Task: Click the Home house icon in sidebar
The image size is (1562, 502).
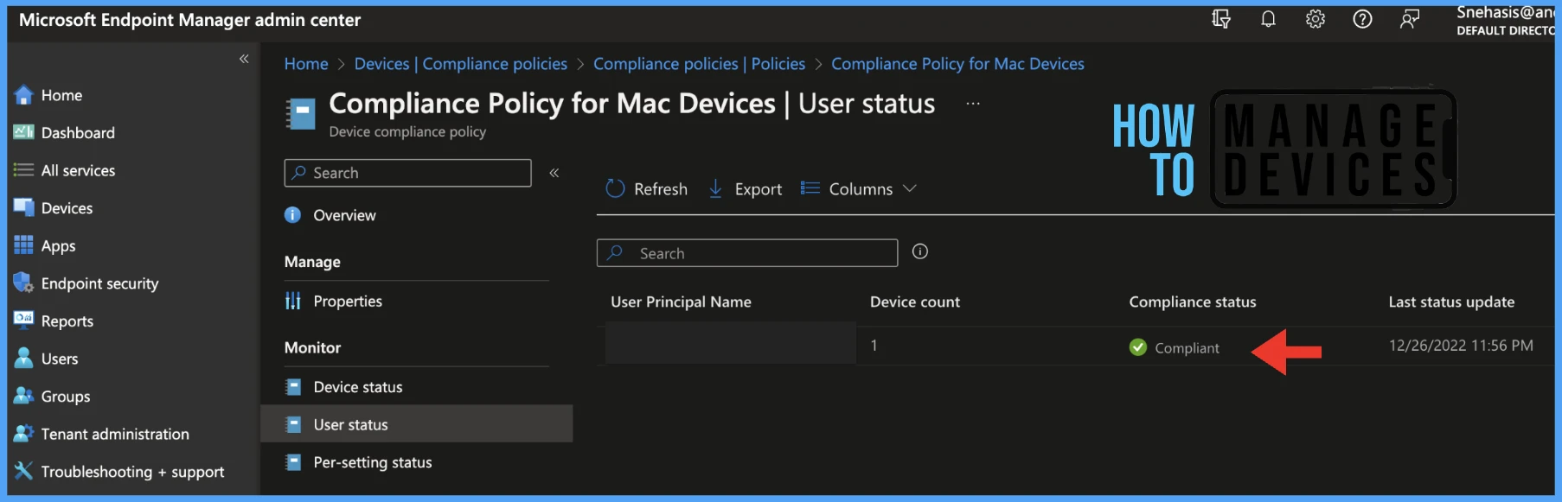Action: tap(23, 95)
